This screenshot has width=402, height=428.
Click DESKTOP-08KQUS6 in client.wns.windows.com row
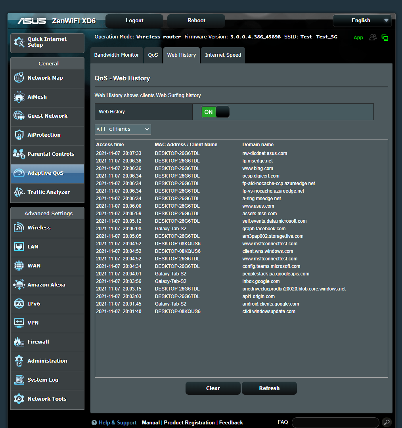[178, 251]
